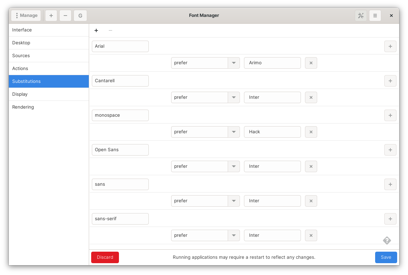
Task: Discard the pending font changes
Action: [105, 257]
